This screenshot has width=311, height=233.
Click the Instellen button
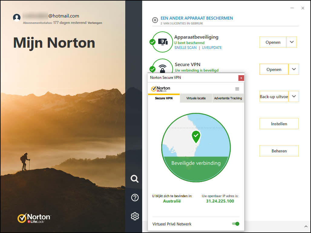pyautogui.click(x=279, y=124)
